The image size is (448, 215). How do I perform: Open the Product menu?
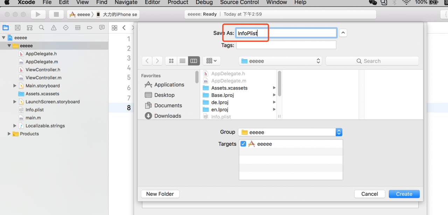(178, 2)
